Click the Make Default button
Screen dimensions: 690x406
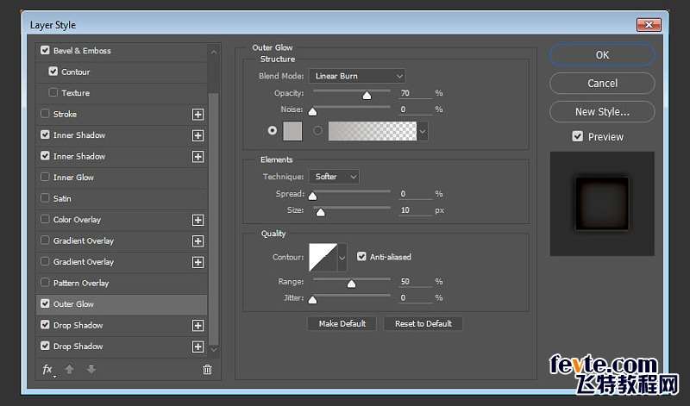click(342, 324)
